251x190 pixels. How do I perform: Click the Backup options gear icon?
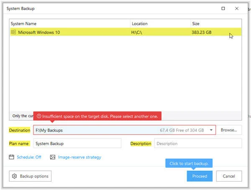[x=14, y=176]
